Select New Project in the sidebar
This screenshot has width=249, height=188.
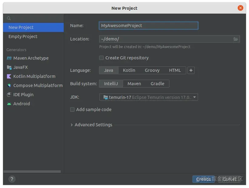pyautogui.click(x=33, y=27)
